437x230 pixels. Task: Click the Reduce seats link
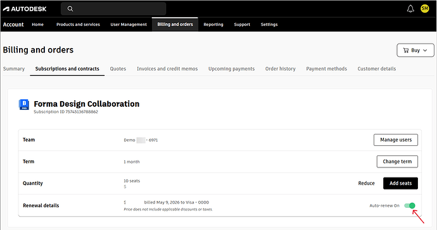(x=366, y=183)
